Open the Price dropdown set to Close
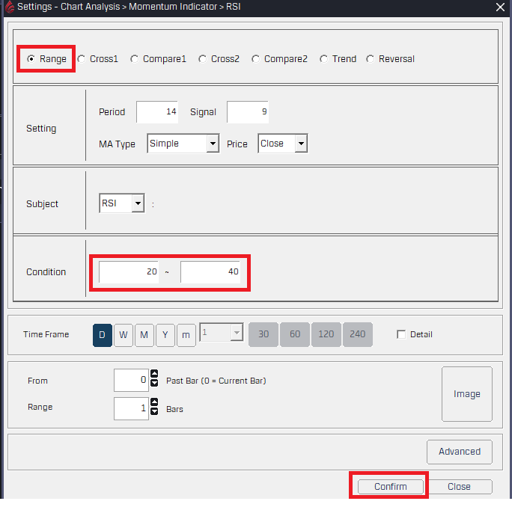This screenshot has height=510, width=512. tap(300, 144)
